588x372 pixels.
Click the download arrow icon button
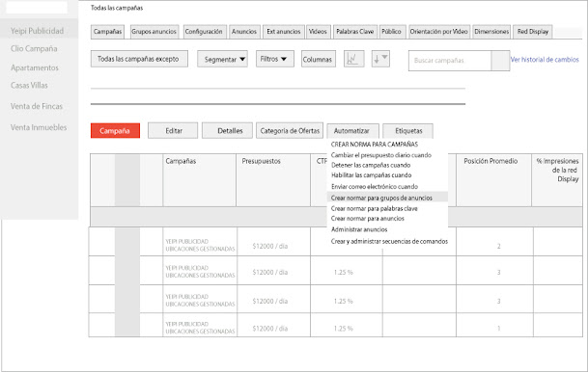click(380, 59)
